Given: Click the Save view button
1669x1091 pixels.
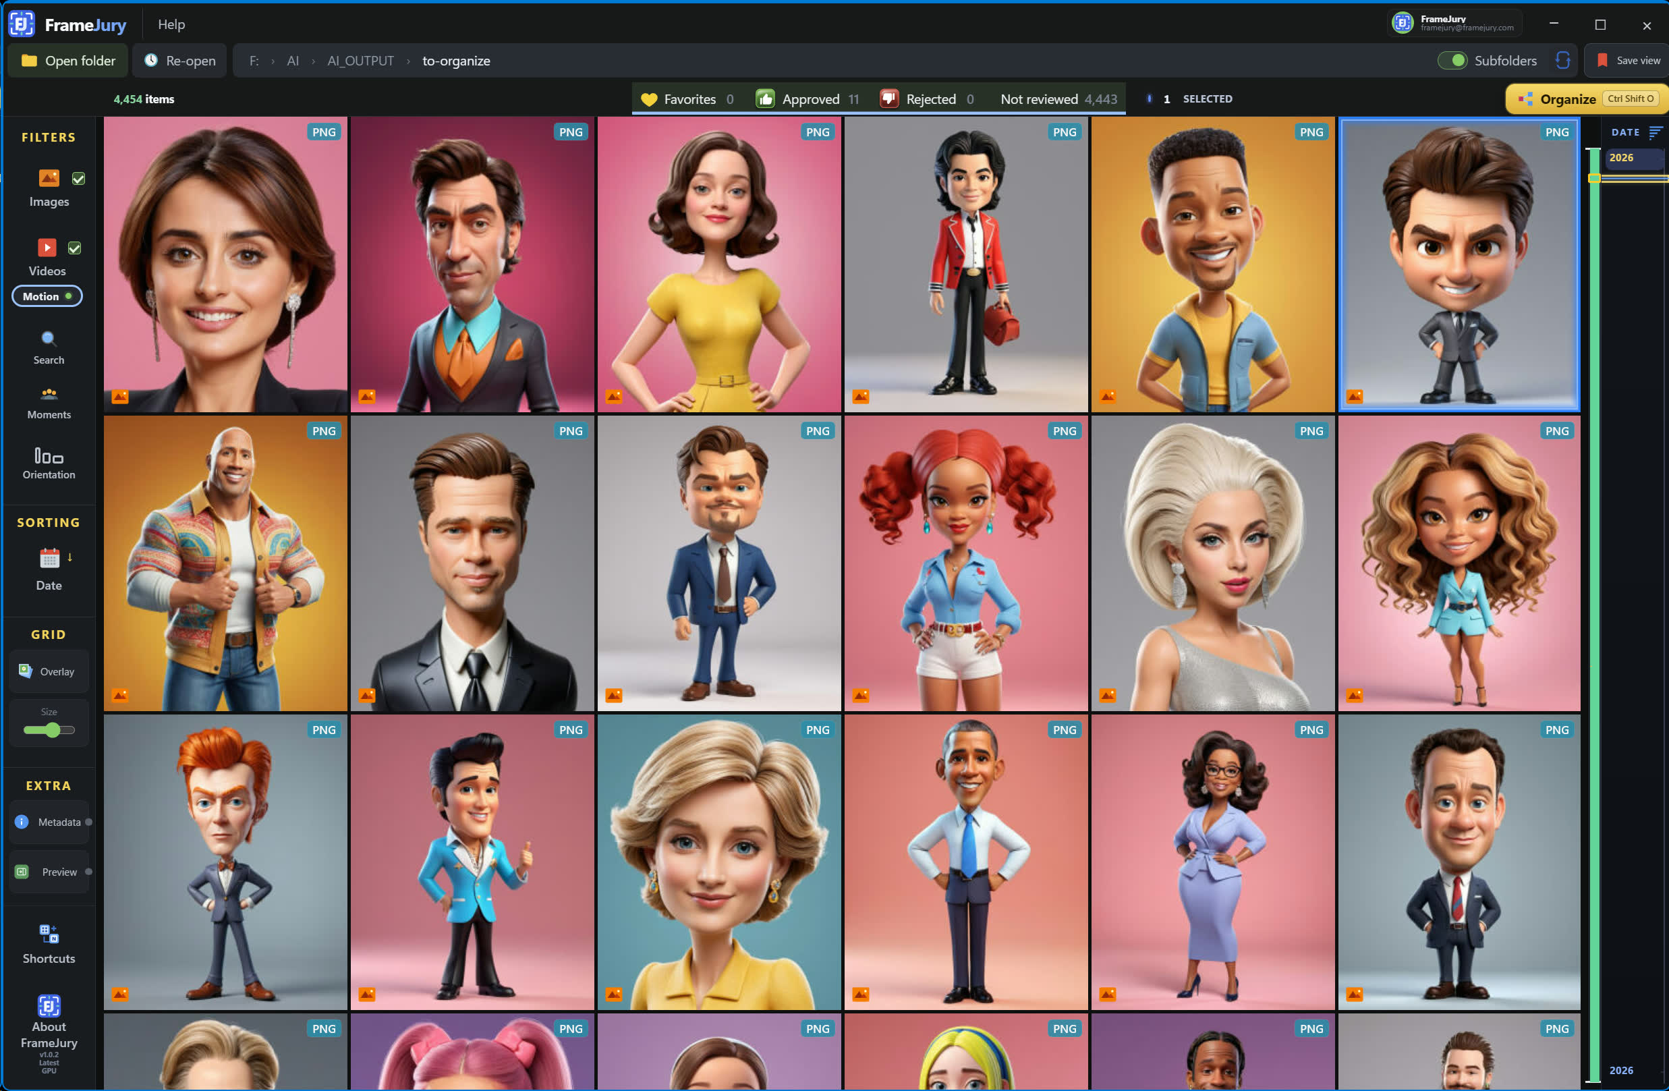Looking at the screenshot, I should (1628, 61).
